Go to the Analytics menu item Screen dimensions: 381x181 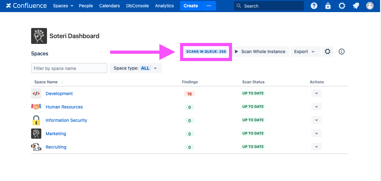(x=164, y=6)
